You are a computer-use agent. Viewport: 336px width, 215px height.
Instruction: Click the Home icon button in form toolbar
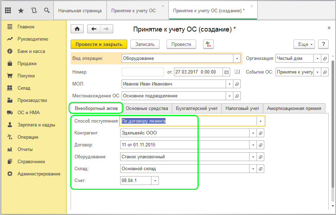(x=77, y=29)
